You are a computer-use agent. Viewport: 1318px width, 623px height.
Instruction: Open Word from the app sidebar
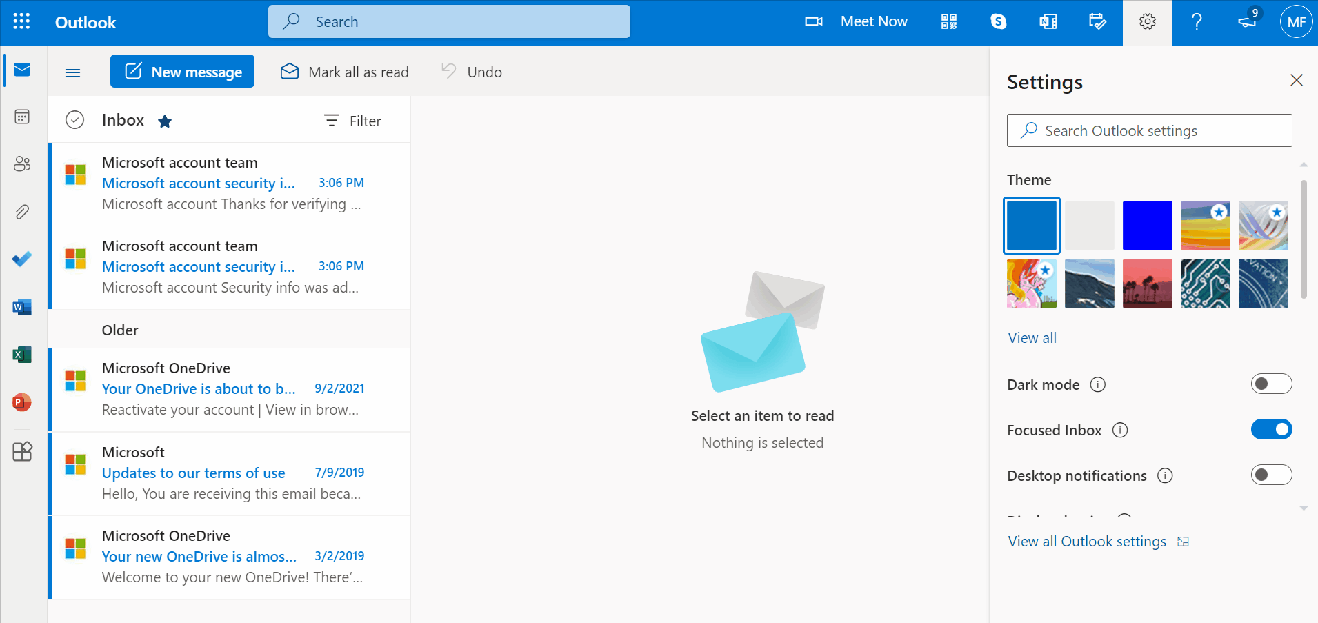[x=21, y=306]
